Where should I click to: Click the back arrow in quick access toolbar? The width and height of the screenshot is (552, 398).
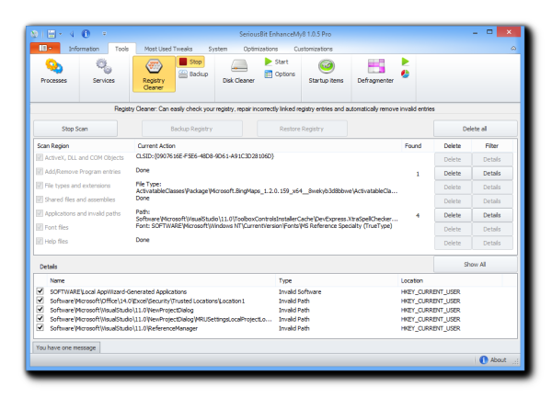coord(72,34)
